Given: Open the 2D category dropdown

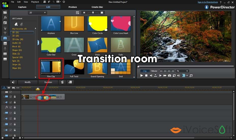Looking at the screenshot, I should click(37, 13).
